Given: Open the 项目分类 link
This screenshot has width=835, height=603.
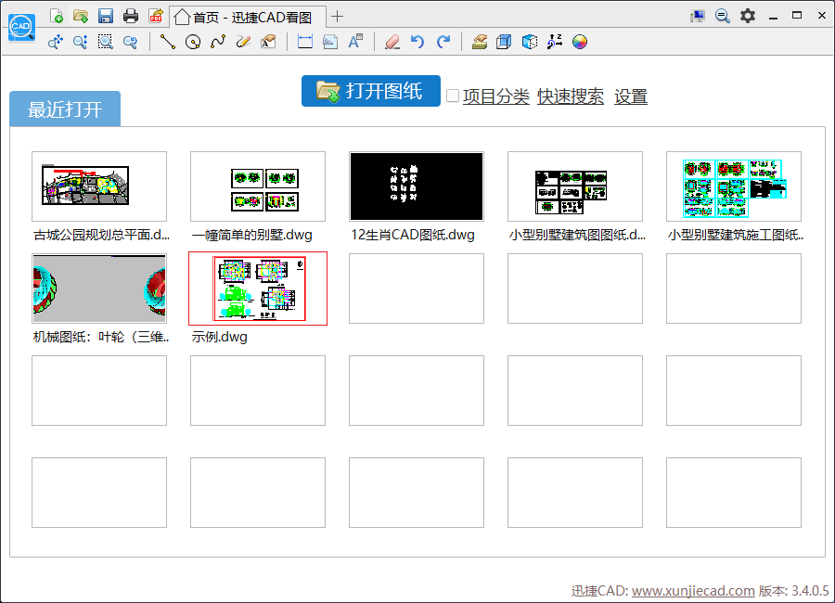Looking at the screenshot, I should point(495,96).
